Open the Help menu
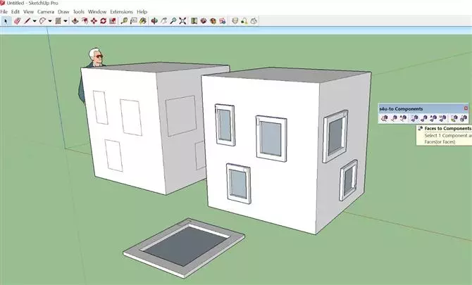This screenshot has width=472, height=285. pos(142,12)
